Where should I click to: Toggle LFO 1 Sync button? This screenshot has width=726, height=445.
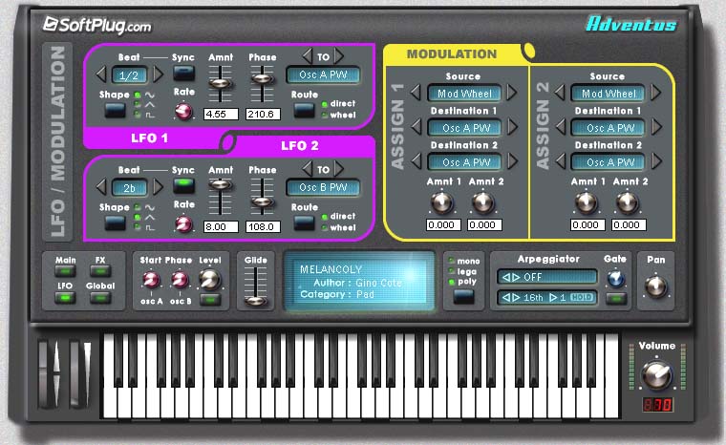click(x=183, y=74)
